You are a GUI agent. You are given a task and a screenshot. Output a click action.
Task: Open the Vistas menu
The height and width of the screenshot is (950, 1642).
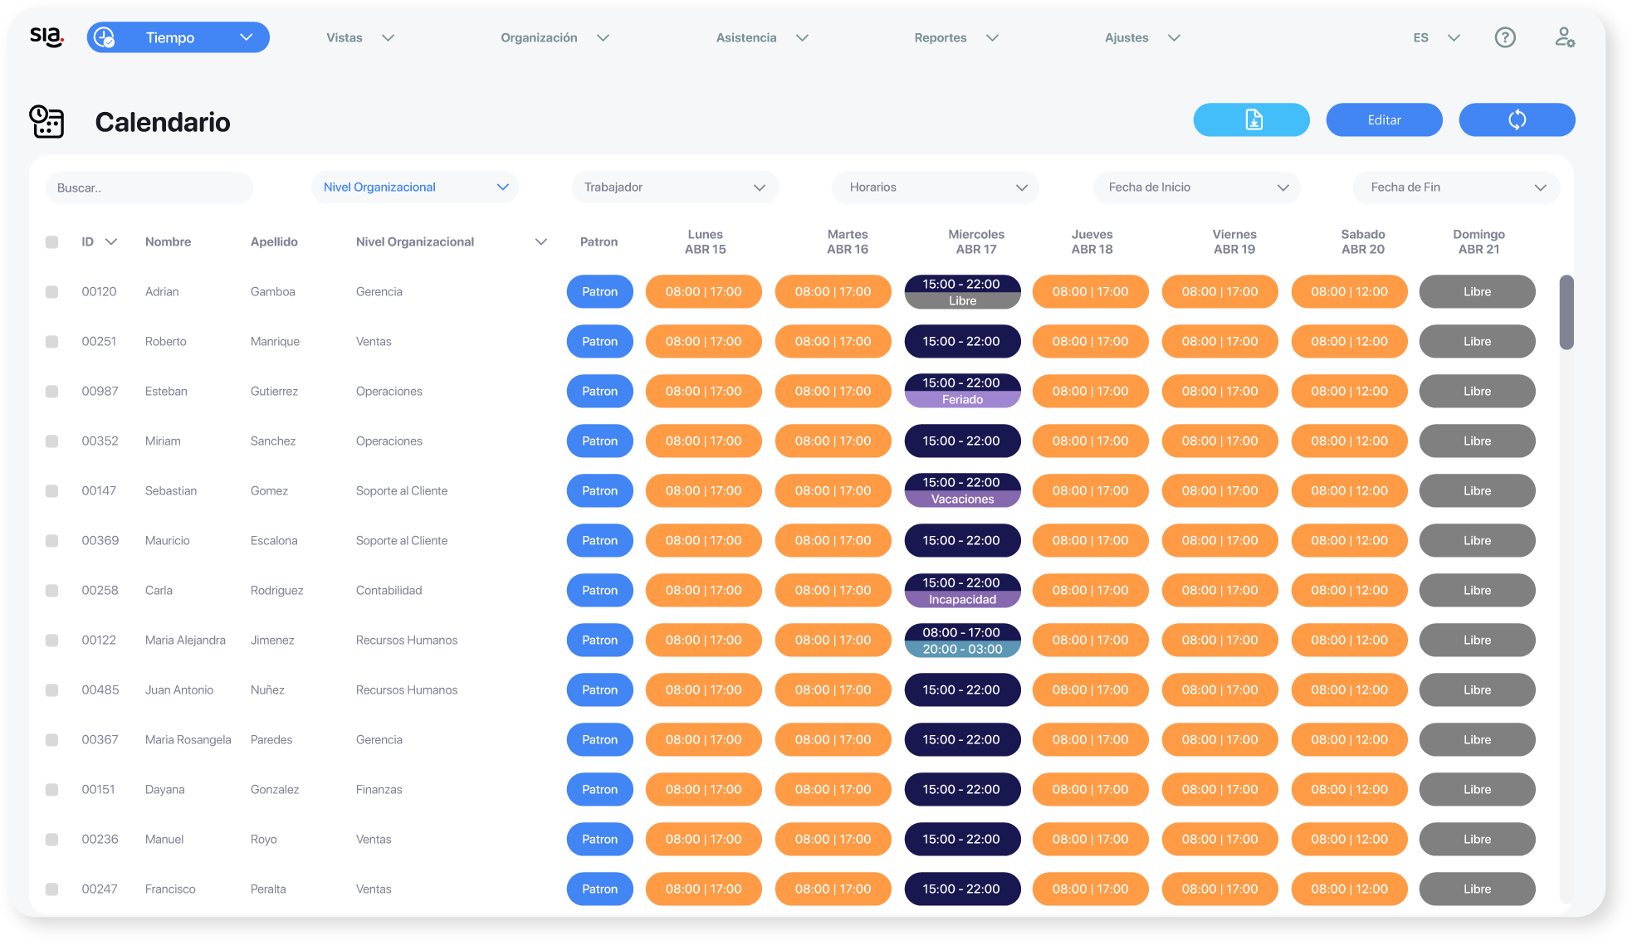pyautogui.click(x=360, y=38)
